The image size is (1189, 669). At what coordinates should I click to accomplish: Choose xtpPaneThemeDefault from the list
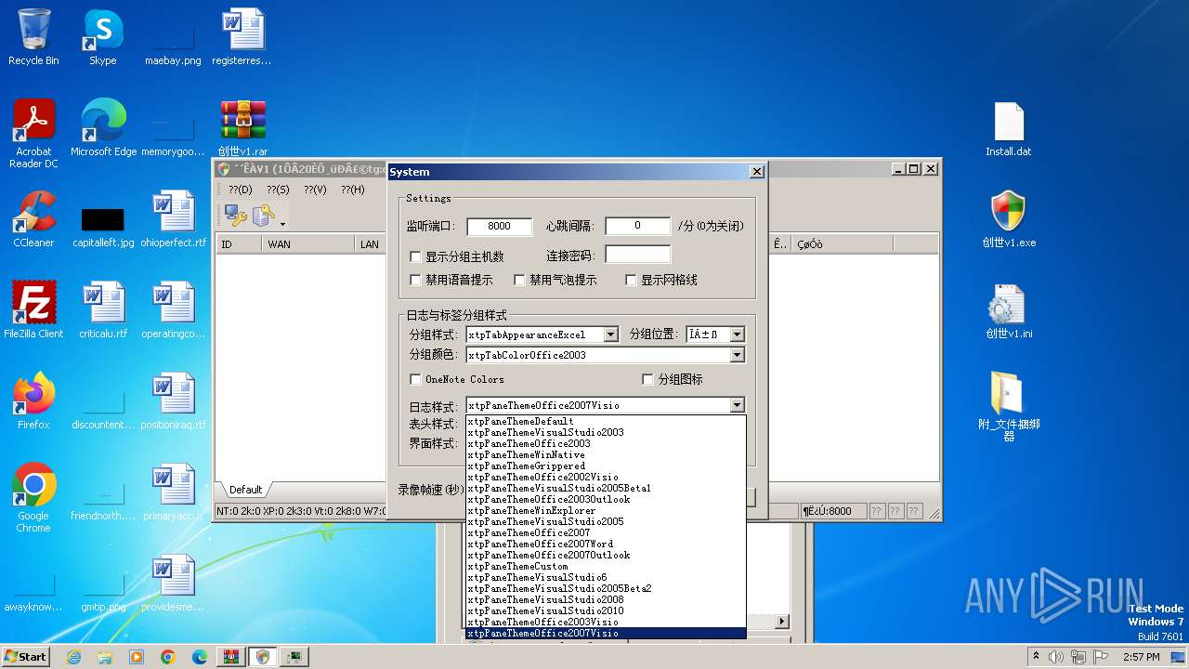click(x=606, y=422)
